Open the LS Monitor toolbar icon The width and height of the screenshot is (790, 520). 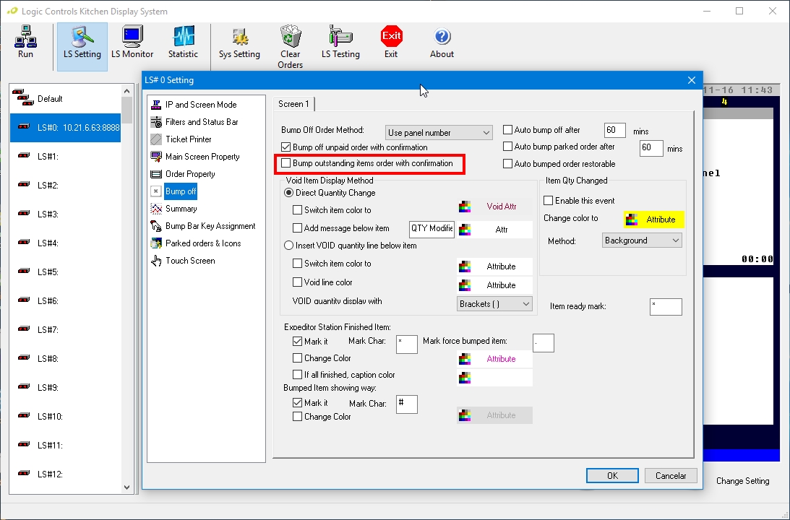pyautogui.click(x=132, y=43)
